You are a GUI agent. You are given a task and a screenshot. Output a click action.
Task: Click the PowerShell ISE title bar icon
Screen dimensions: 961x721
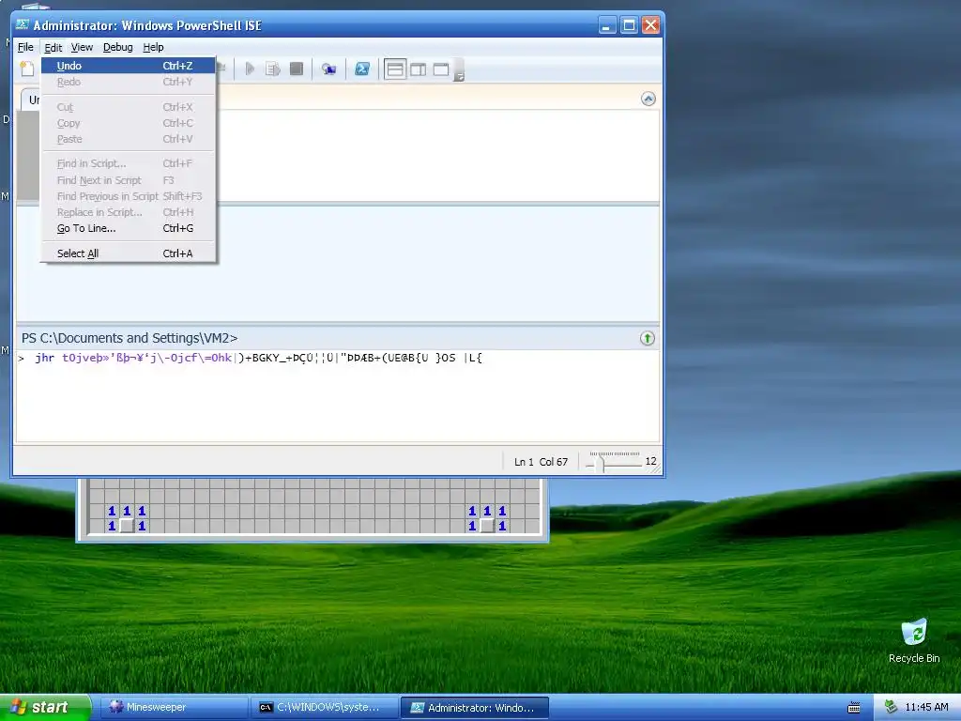pyautogui.click(x=23, y=24)
